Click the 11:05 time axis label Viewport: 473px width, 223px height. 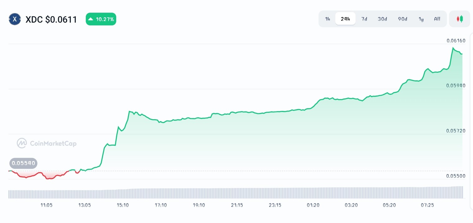pyautogui.click(x=46, y=205)
